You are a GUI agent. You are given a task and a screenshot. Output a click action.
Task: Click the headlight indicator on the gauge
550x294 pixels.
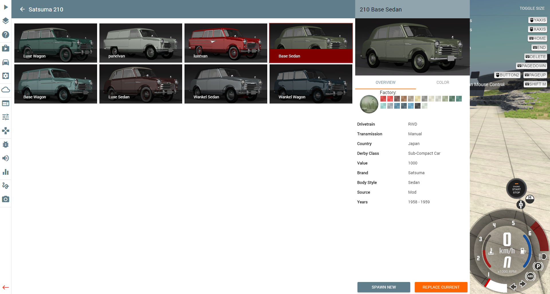coord(542,257)
